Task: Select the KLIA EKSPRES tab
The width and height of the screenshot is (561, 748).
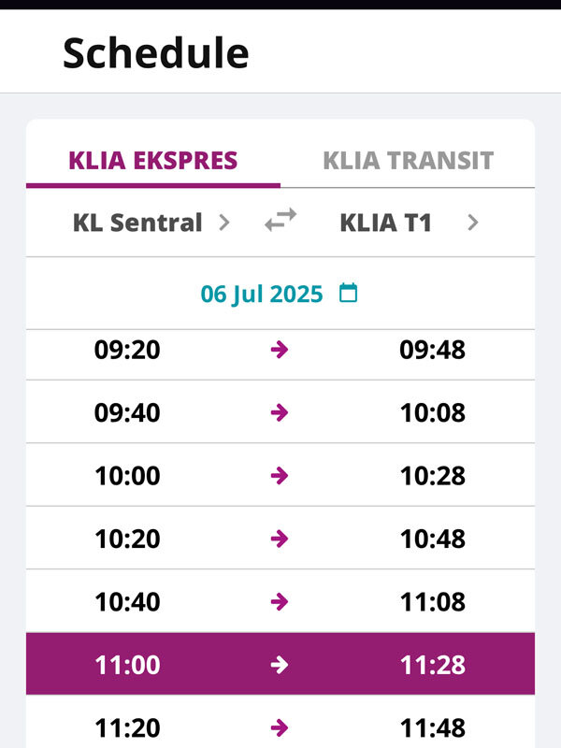Action: (x=154, y=161)
